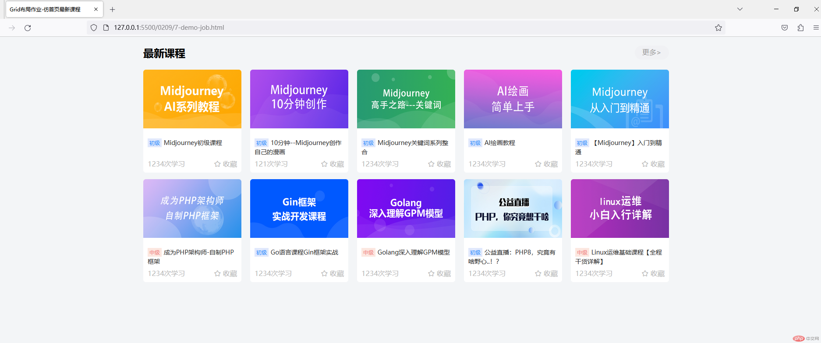Screen dimensions: 821x343
Task: Open the Midjourney 从入门到精通 thumbnail
Action: click(620, 99)
